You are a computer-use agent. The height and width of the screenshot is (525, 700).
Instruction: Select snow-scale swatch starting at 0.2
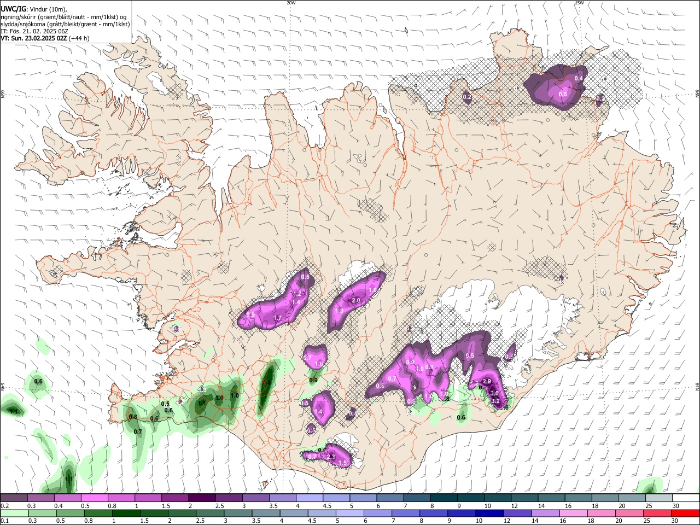[x=14, y=498]
